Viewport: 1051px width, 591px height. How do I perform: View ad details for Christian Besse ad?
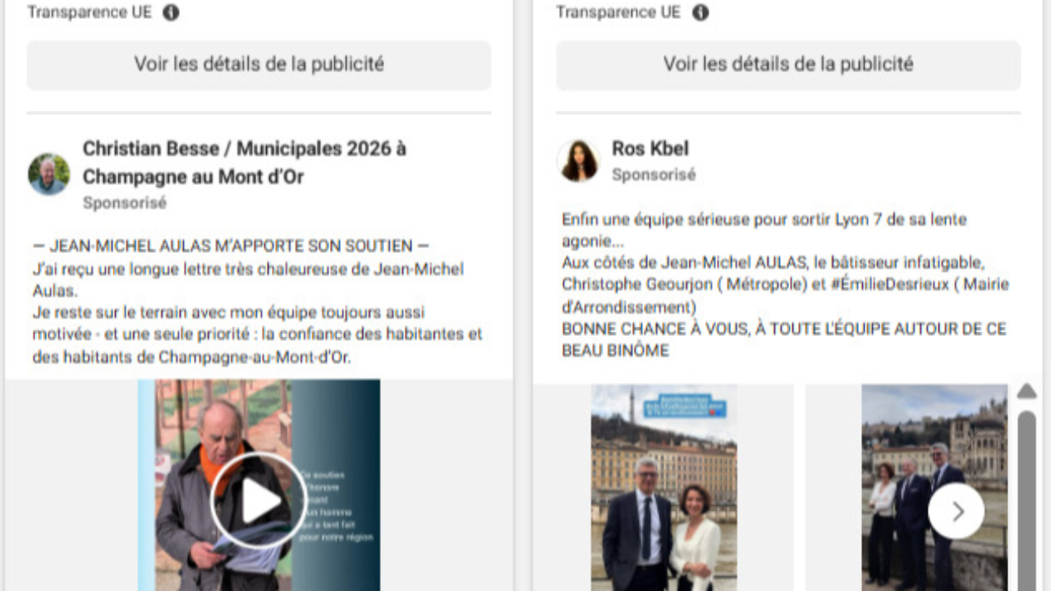point(259,64)
